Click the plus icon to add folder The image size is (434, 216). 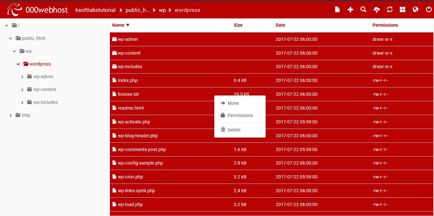350,10
